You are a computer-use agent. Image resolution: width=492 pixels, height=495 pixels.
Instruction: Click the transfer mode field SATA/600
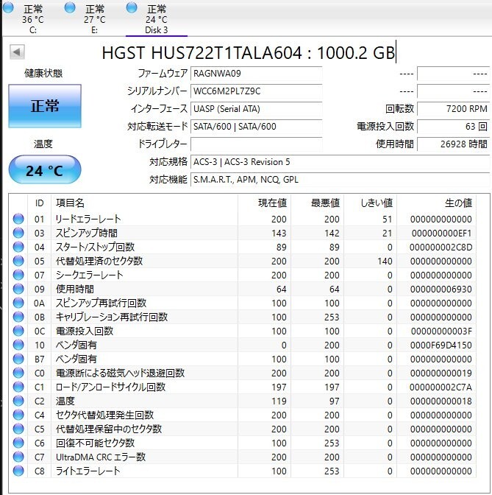point(256,127)
